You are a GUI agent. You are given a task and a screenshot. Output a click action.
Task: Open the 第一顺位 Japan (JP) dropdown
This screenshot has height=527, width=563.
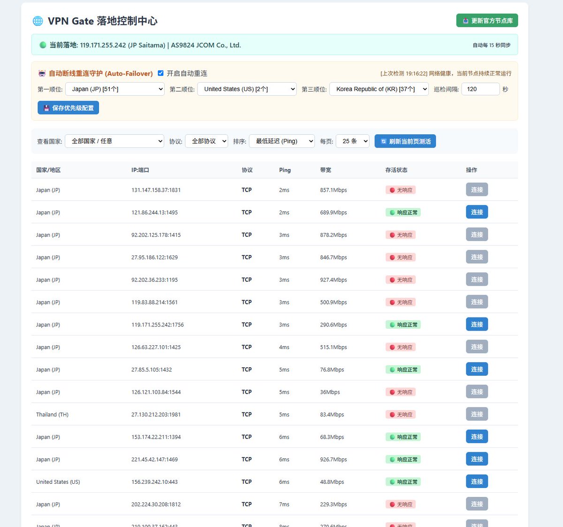point(115,89)
